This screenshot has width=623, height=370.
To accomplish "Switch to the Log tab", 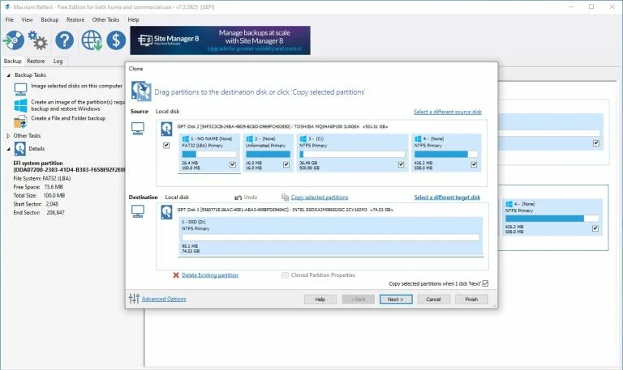I will (x=58, y=61).
